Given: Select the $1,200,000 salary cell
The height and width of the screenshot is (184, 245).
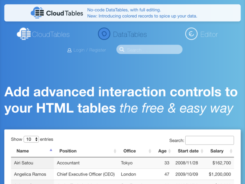Looking at the screenshot, I should pos(219,174).
